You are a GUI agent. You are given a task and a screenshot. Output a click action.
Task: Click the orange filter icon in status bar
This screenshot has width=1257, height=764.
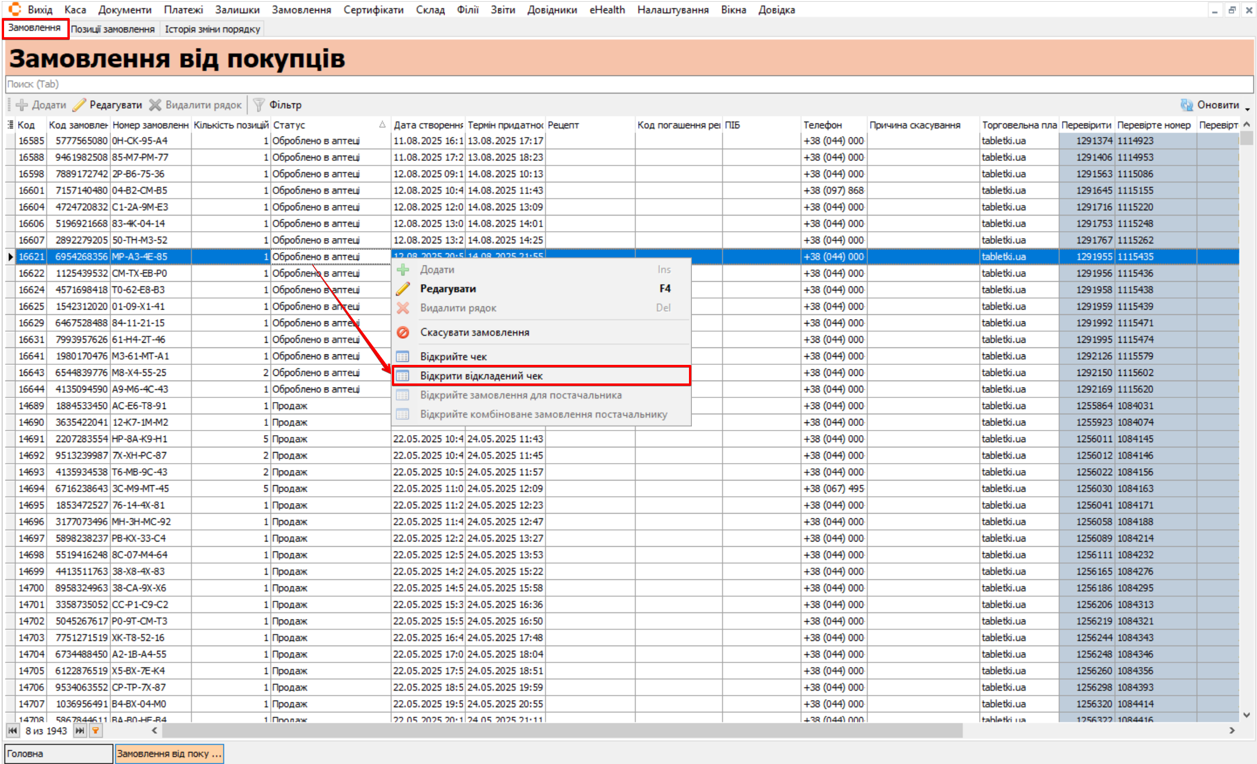95,730
